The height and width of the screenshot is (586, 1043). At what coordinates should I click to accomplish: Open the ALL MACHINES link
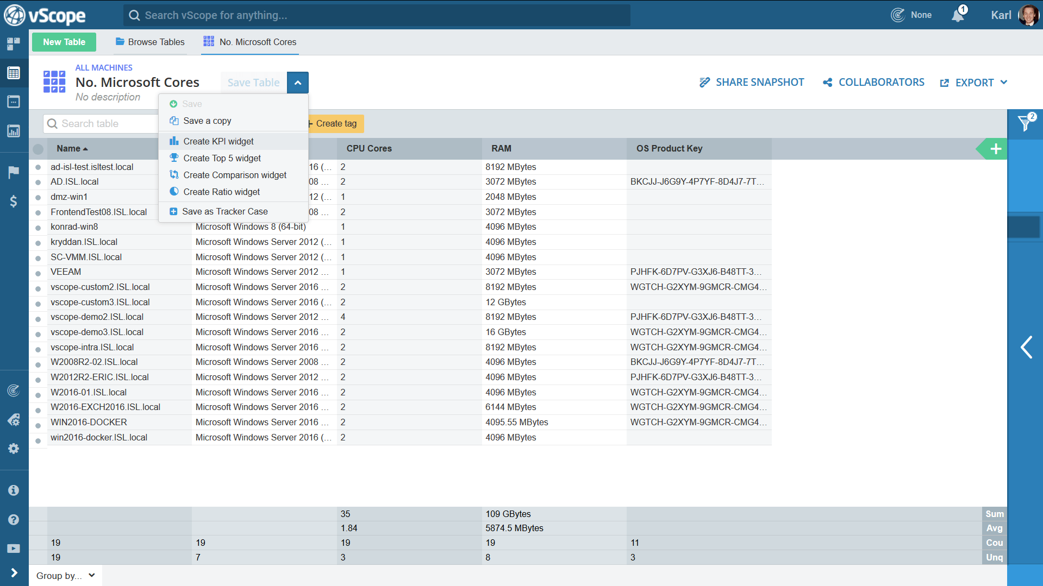pyautogui.click(x=104, y=68)
